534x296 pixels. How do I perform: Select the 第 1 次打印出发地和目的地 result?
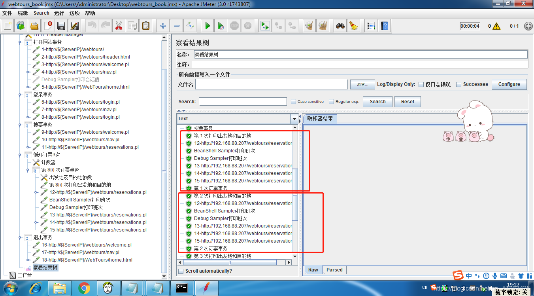tap(223, 136)
